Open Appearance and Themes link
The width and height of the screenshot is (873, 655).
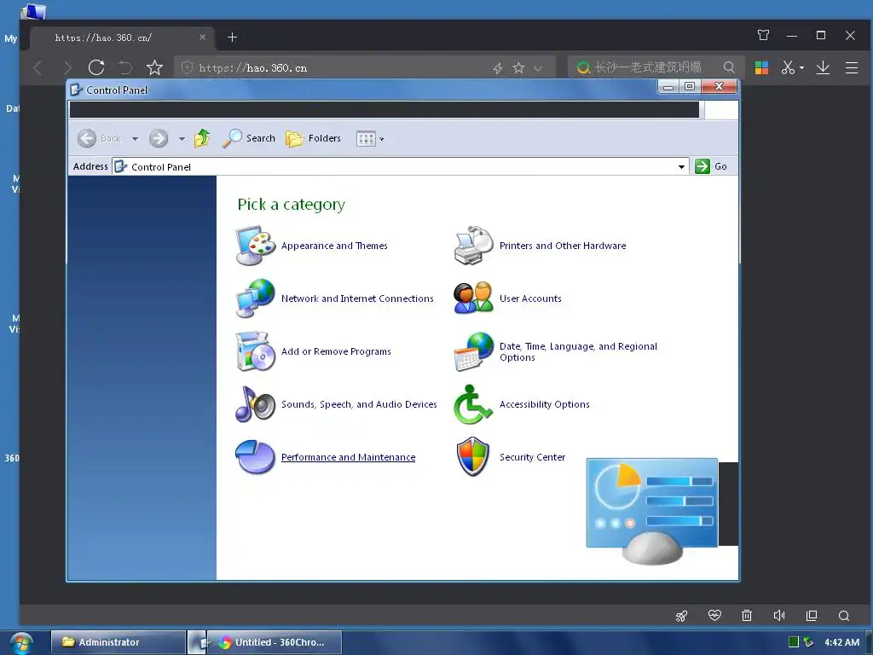point(334,246)
